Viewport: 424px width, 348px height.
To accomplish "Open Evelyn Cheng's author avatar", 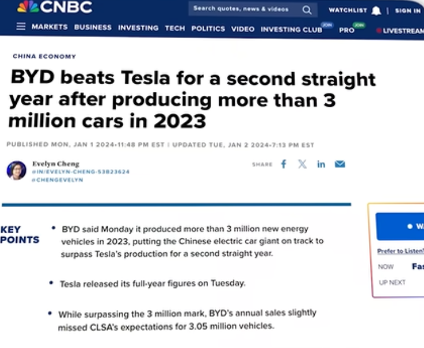I will click(16, 170).
